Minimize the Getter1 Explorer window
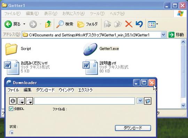 [167, 6]
